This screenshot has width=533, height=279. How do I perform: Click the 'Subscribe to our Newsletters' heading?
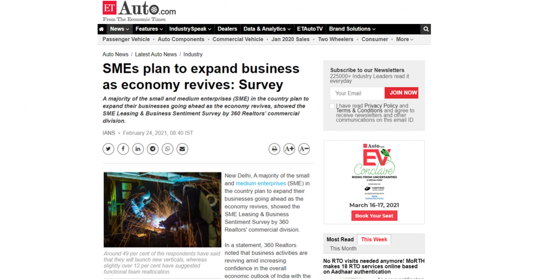coord(367,70)
